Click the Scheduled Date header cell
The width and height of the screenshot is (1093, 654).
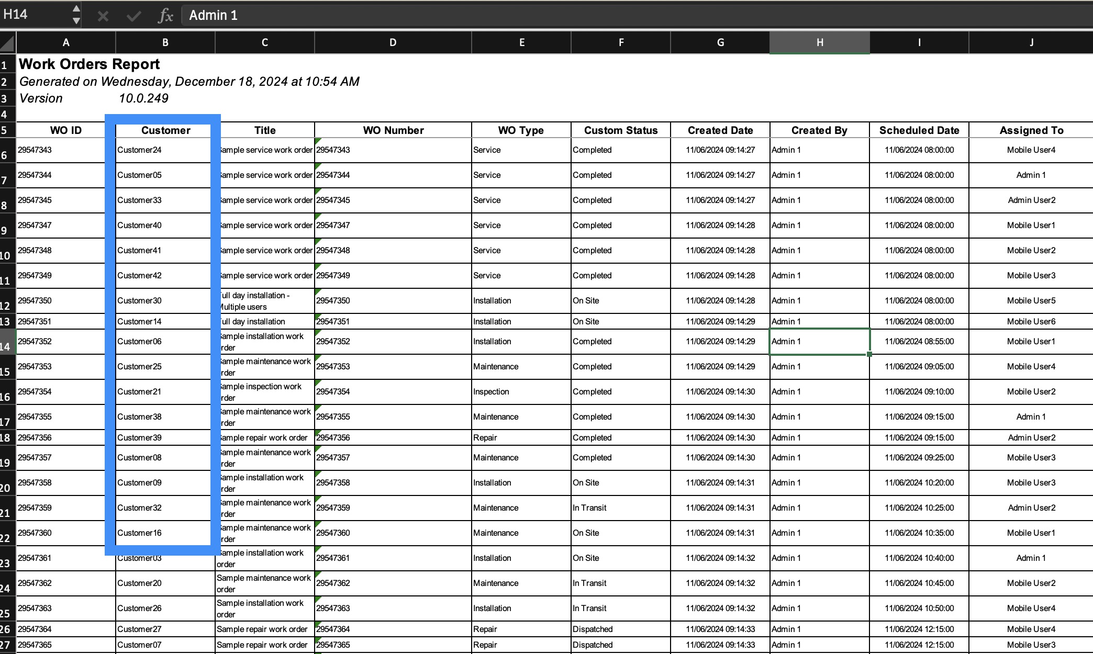point(919,130)
